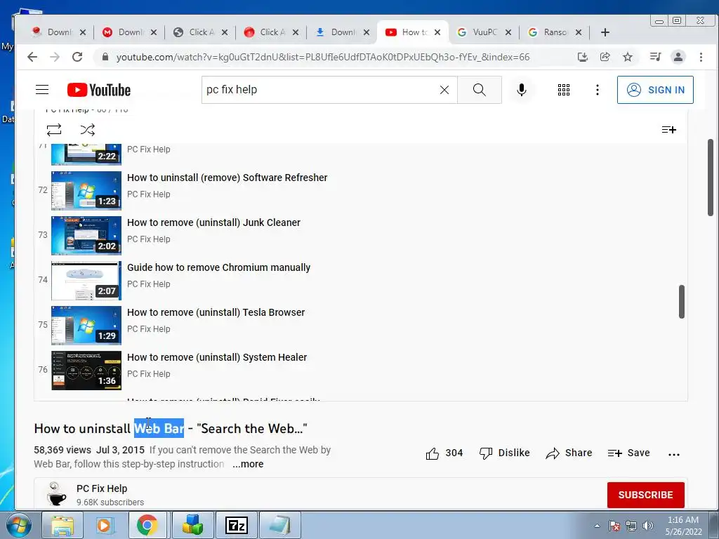719x539 pixels.
Task: Click the playlist panel scrollbar thumb
Action: click(x=681, y=302)
